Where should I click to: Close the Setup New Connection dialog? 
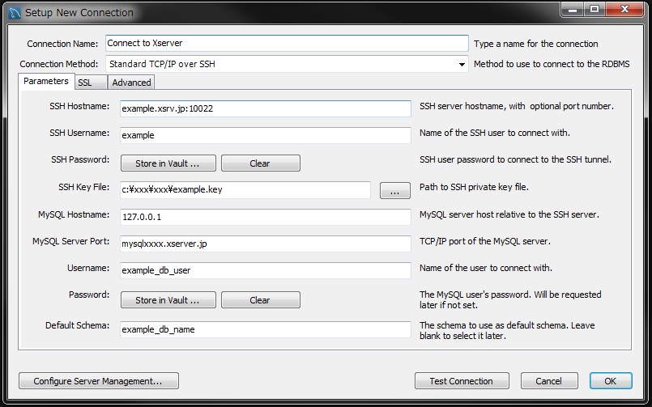pyautogui.click(x=624, y=9)
